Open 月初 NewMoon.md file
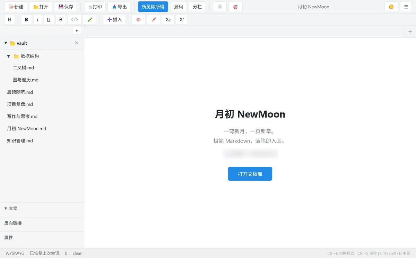Screen dimensions: 416x258 point(27,129)
